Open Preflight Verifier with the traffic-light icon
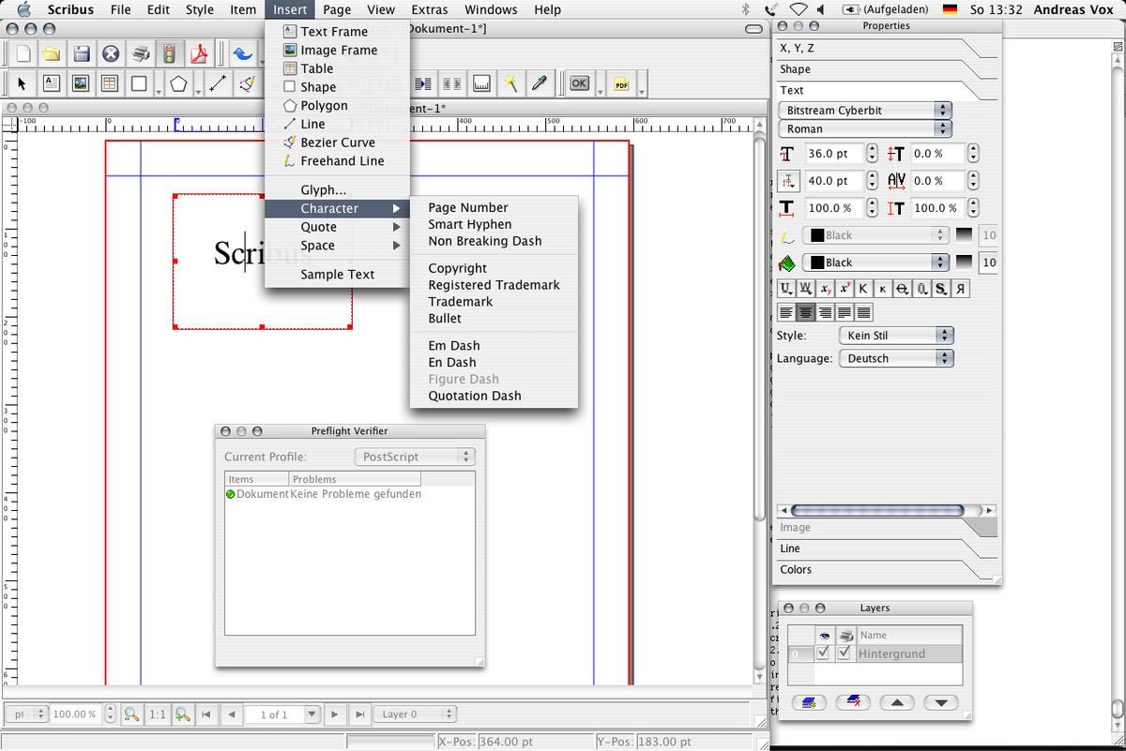Image resolution: width=1126 pixels, height=751 pixels. [169, 53]
